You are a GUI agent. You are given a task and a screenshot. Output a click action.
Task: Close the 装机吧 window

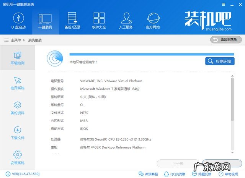tap(240, 5)
